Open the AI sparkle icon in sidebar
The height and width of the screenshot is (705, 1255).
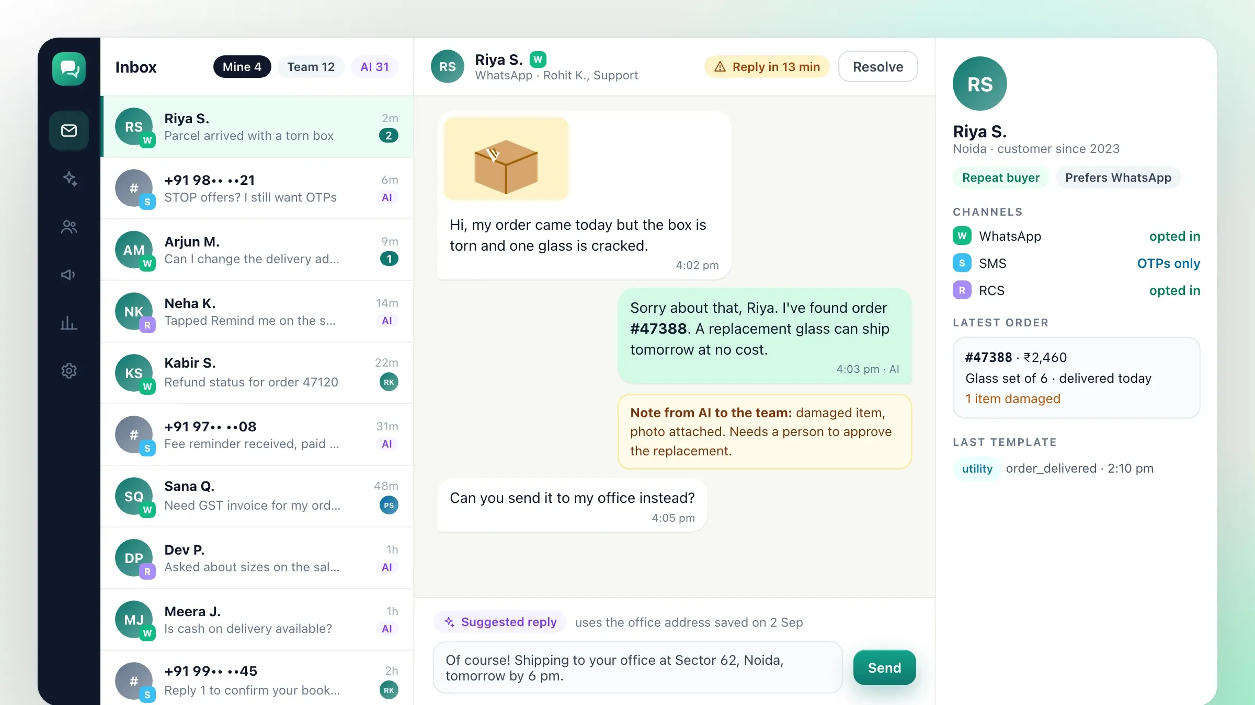tap(69, 179)
